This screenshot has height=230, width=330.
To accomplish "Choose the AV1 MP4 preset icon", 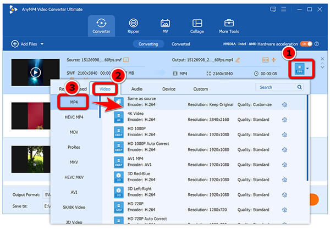I will [x=119, y=162].
